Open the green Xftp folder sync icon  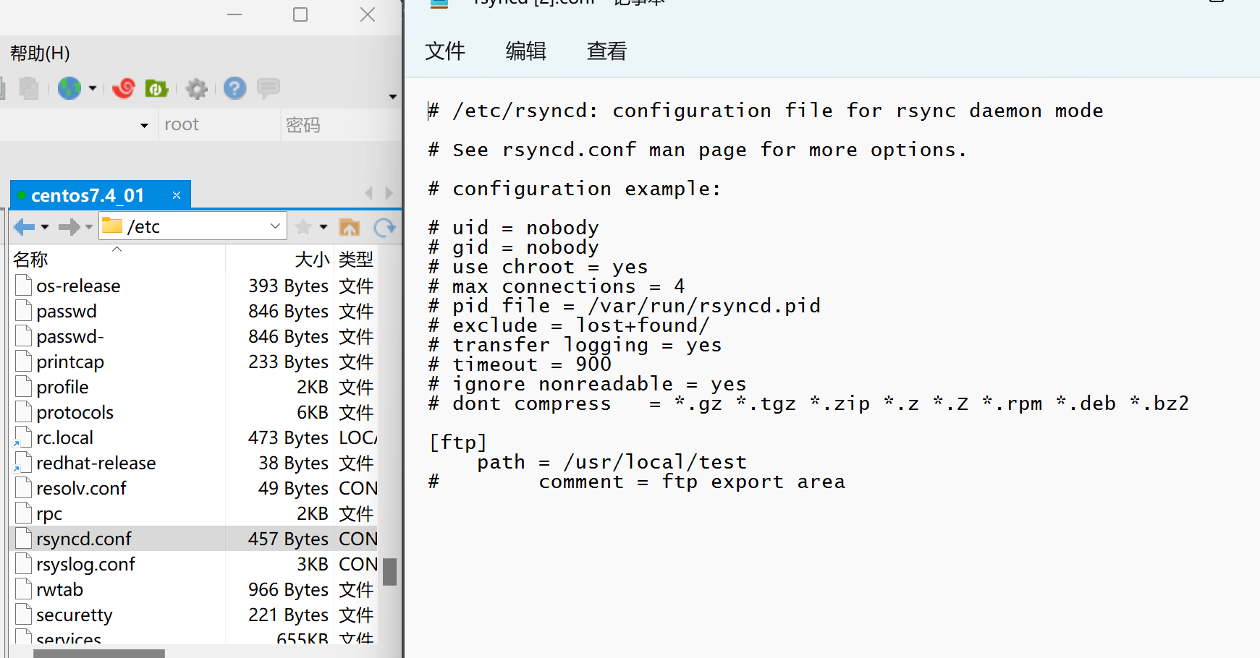(156, 88)
